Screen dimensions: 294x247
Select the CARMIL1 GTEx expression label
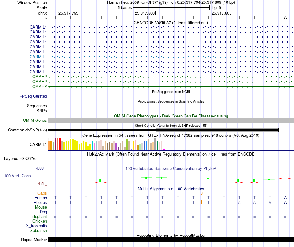pos(38,144)
